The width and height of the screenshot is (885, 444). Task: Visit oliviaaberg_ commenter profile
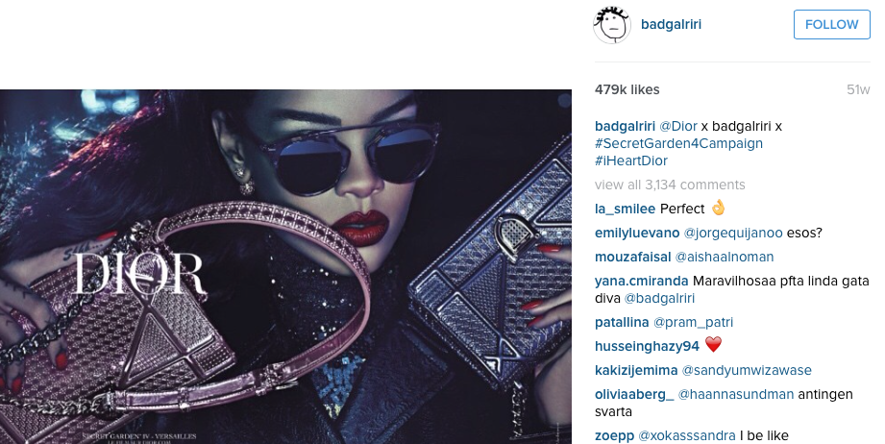click(x=634, y=394)
